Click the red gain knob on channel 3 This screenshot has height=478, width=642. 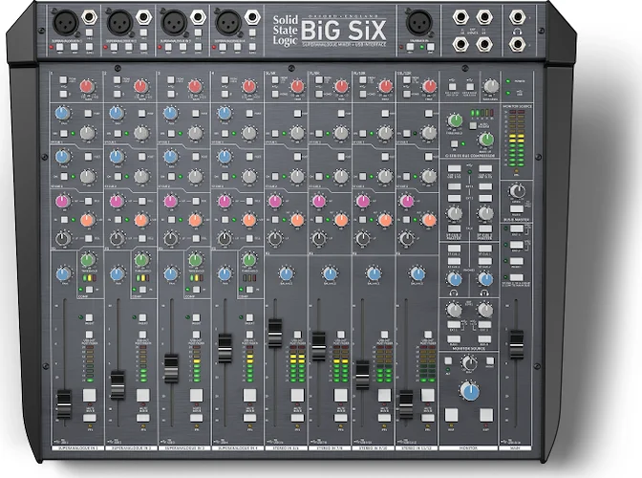pos(195,86)
